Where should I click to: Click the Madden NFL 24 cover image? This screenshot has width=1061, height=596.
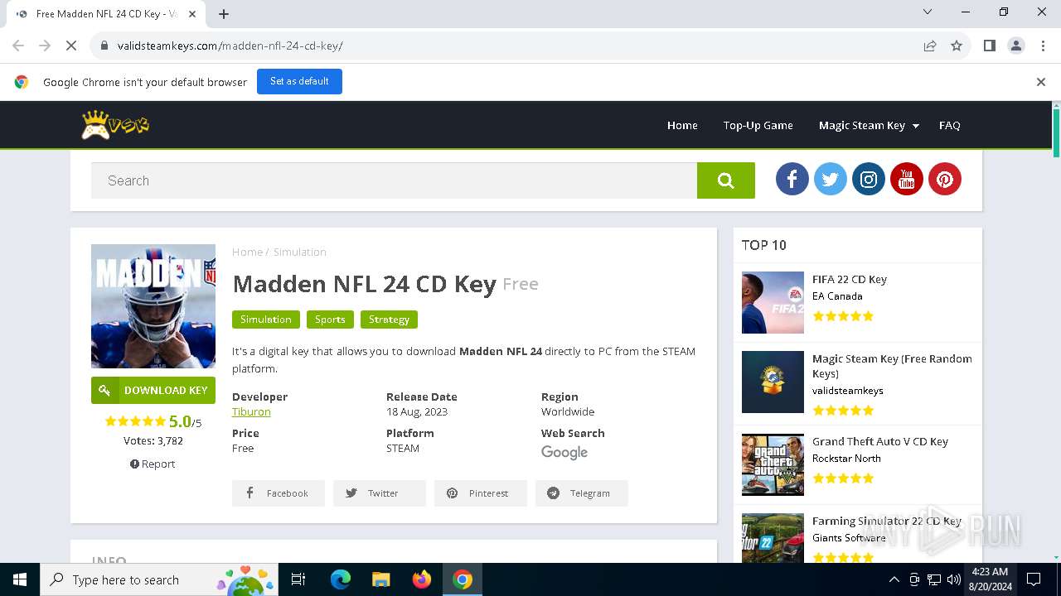click(x=153, y=306)
